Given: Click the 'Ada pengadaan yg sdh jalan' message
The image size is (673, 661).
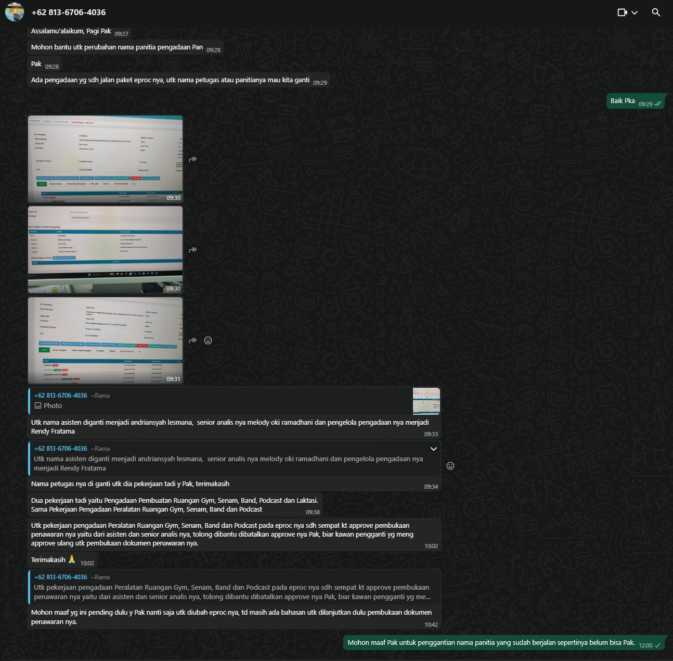Looking at the screenshot, I should tap(170, 80).
